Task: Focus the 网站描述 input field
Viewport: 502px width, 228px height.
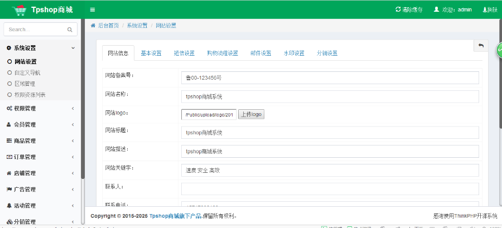Action: tap(330, 151)
